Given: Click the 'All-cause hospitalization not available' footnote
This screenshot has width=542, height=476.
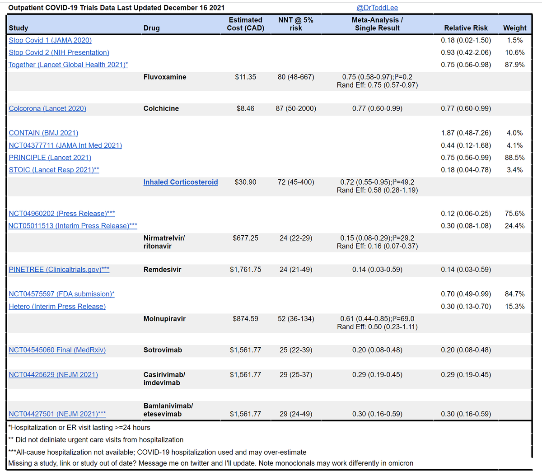Looking at the screenshot, I should pos(157,453).
